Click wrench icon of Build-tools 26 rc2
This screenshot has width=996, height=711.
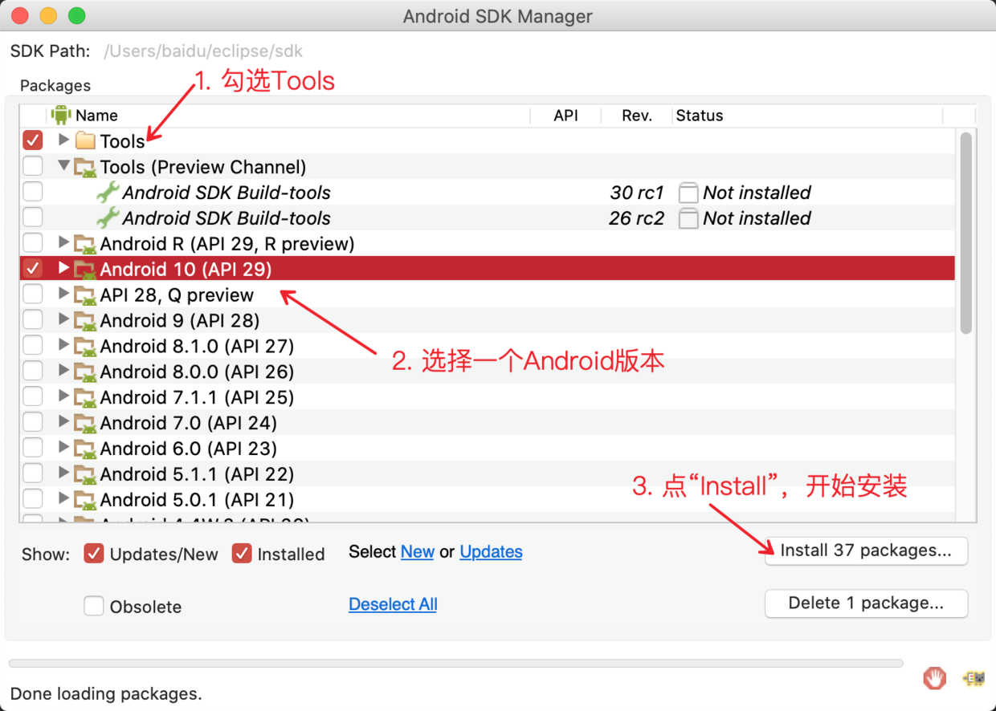pos(108,218)
